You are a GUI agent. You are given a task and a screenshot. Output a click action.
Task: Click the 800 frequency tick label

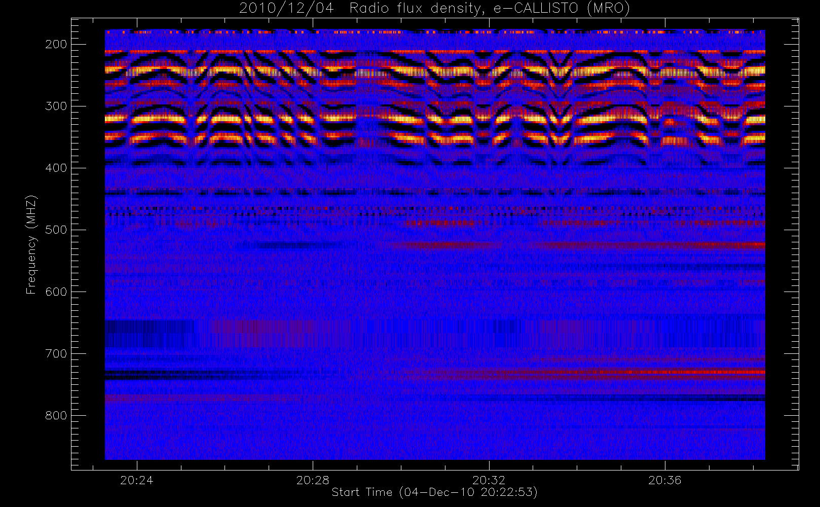click(x=56, y=415)
